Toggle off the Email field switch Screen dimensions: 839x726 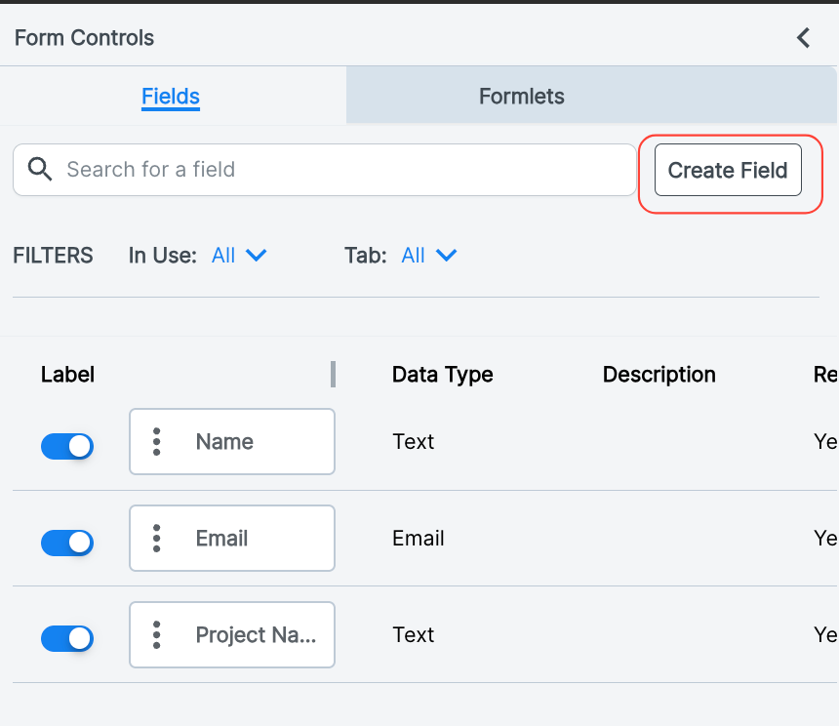coord(67,543)
